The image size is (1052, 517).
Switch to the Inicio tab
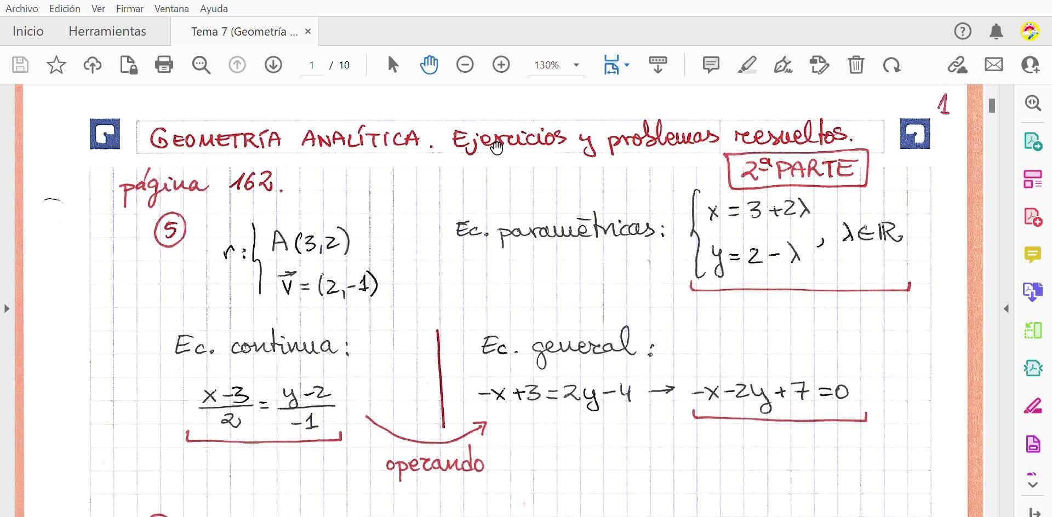[28, 31]
